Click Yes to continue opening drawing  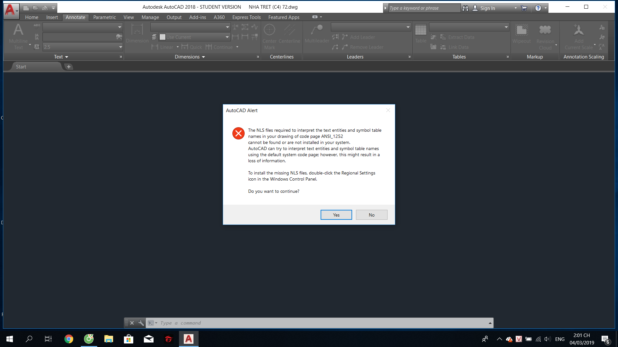(336, 215)
